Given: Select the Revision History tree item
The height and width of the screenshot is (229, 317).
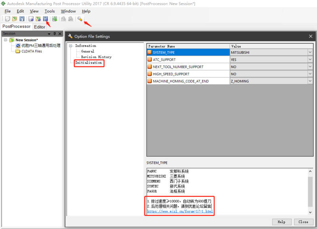Looking at the screenshot, I should coord(96,57).
